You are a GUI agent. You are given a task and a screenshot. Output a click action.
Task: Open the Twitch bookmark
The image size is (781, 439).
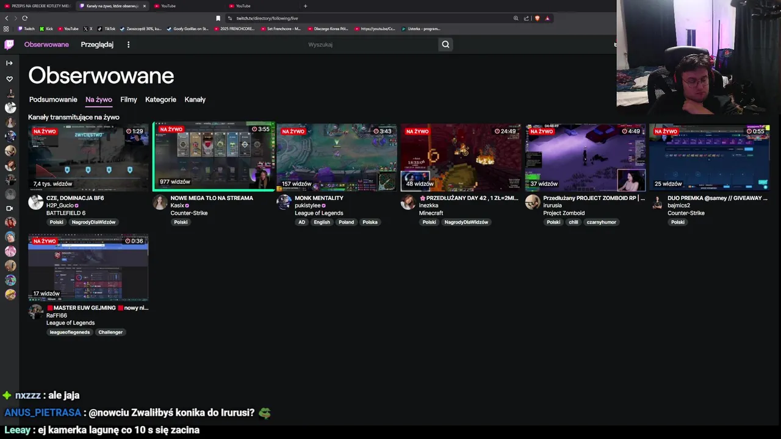pos(26,29)
